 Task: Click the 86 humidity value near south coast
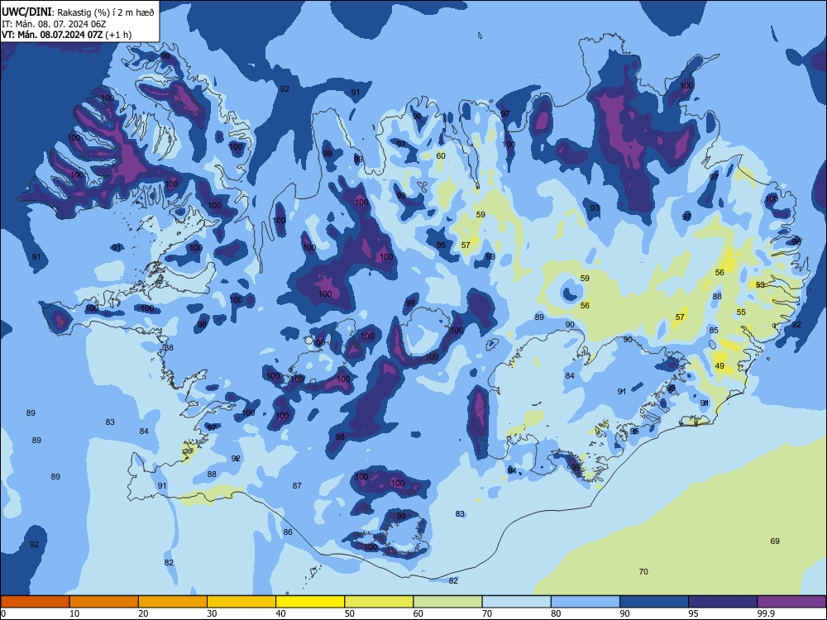288,532
